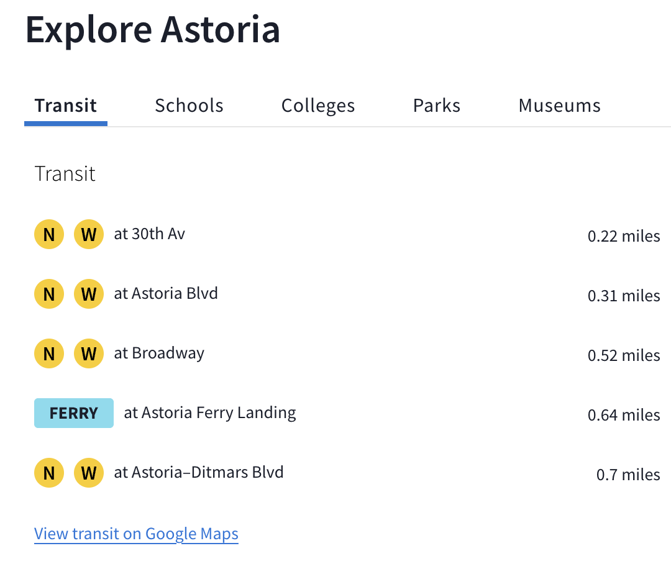Image resolution: width=671 pixels, height=574 pixels.
Task: Click the W train icon at Astoria–Ditmars Blvd
Action: point(89,473)
